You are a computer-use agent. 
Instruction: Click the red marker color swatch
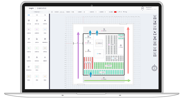[x=115, y=12]
